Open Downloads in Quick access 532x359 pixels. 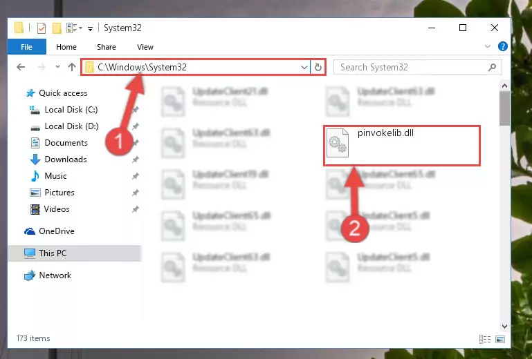(x=66, y=159)
